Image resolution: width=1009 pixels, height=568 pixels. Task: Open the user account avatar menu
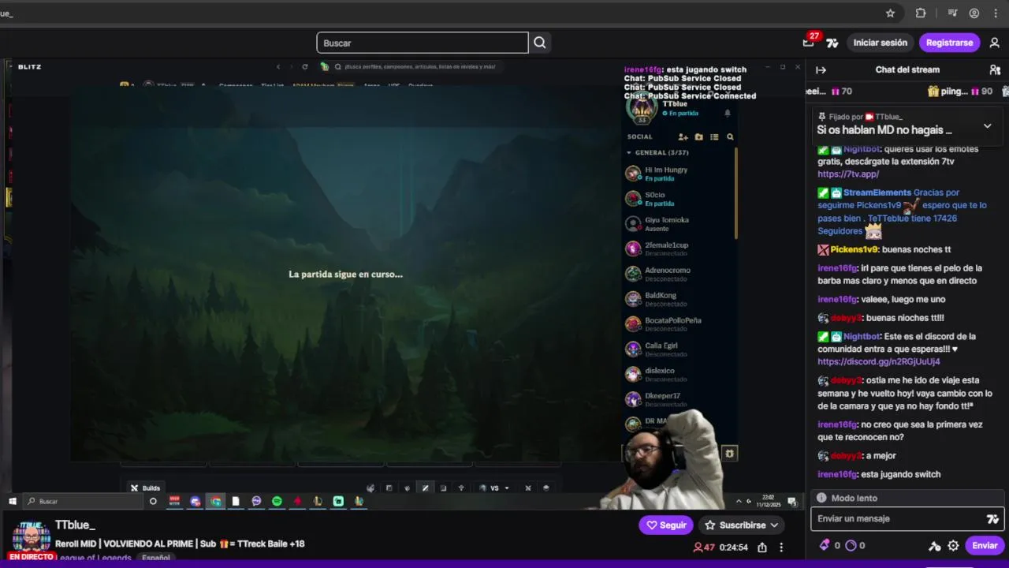994,43
